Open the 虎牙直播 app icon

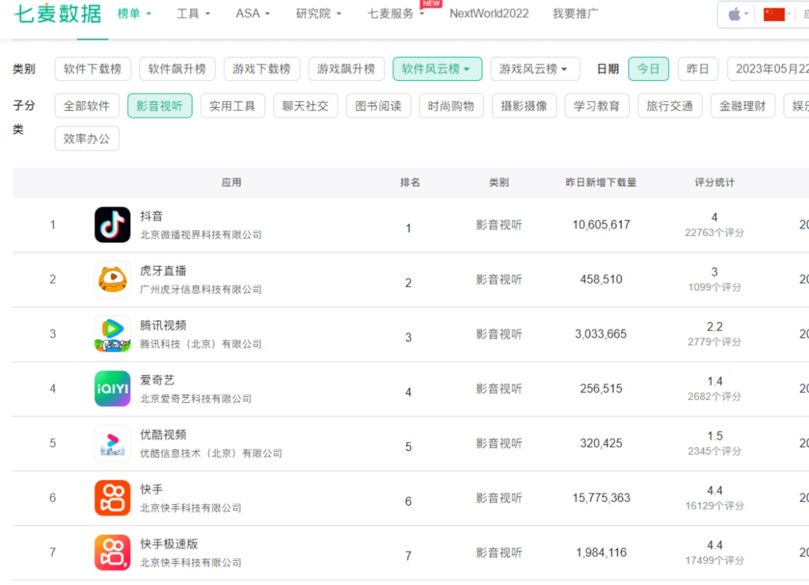coord(112,279)
